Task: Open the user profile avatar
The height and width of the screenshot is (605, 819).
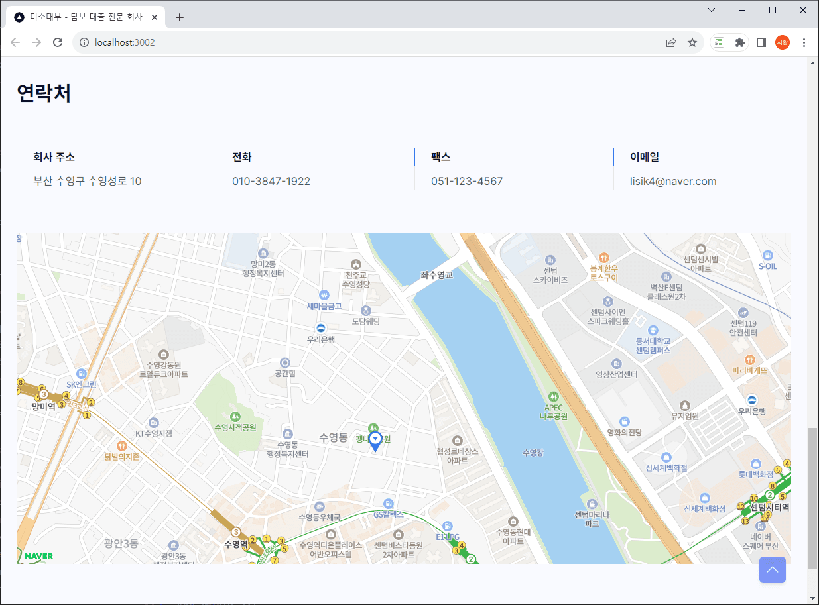Action: coord(783,42)
